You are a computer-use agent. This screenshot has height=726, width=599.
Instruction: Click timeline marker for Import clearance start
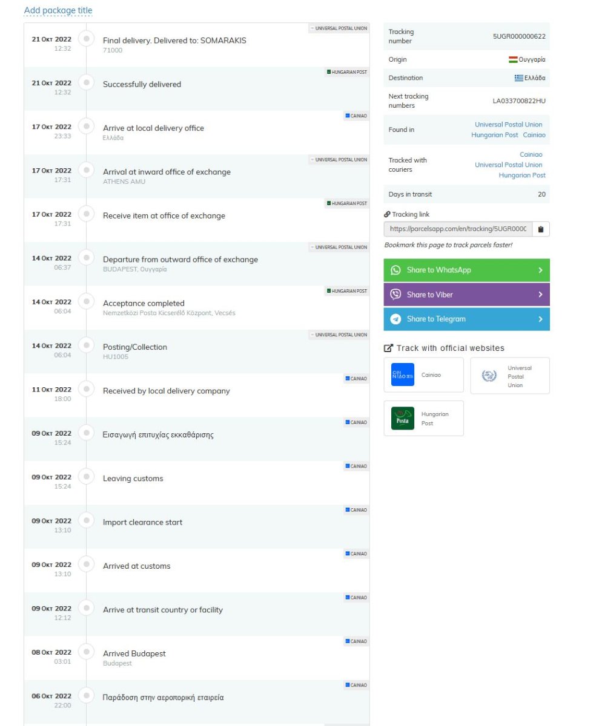coord(87,520)
